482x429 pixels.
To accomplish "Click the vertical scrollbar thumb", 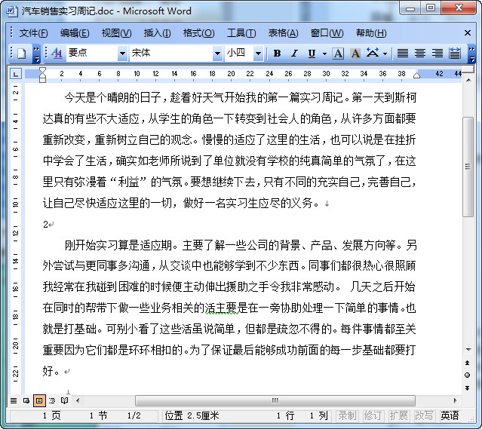I will click(x=468, y=167).
